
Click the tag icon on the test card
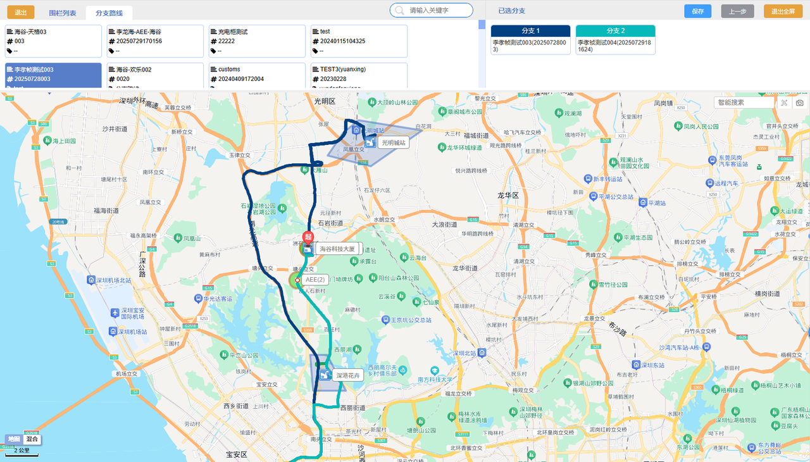click(315, 51)
